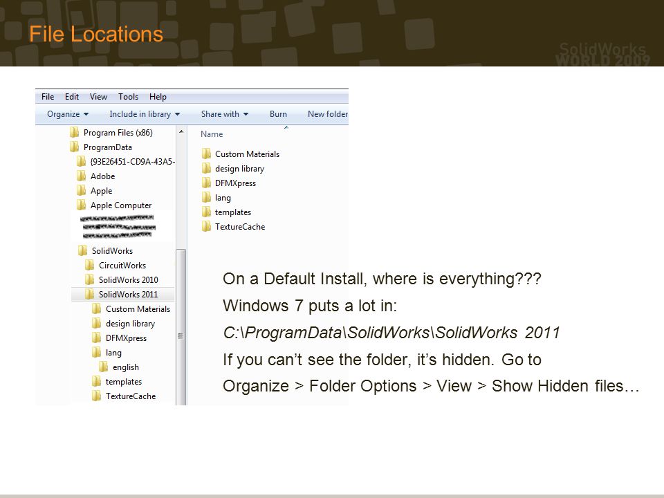The height and width of the screenshot is (498, 664).
Task: Select Custom Materials name in file list
Action: pyautogui.click(x=248, y=154)
